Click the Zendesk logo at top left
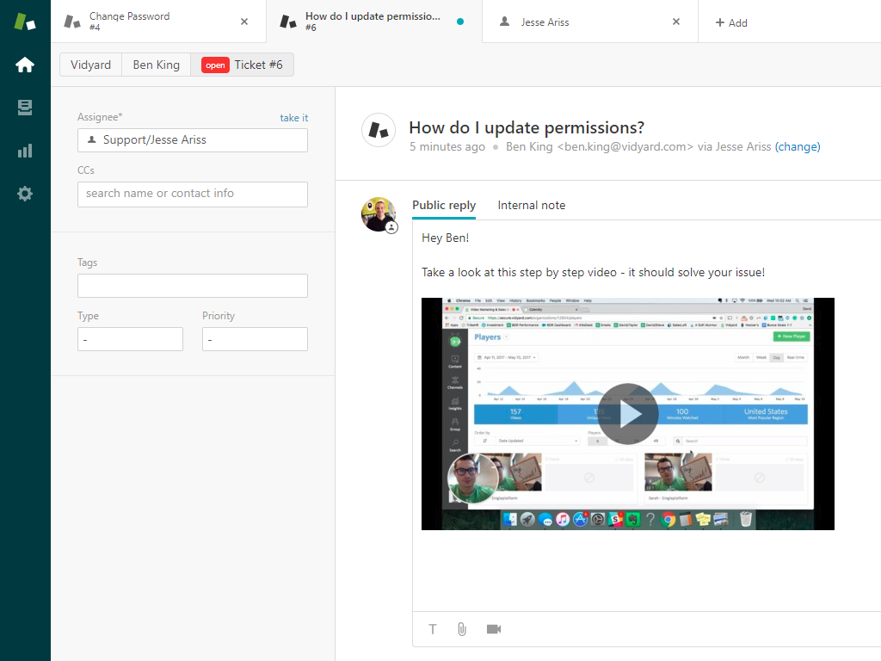Image resolution: width=881 pixels, height=661 pixels. [x=25, y=22]
